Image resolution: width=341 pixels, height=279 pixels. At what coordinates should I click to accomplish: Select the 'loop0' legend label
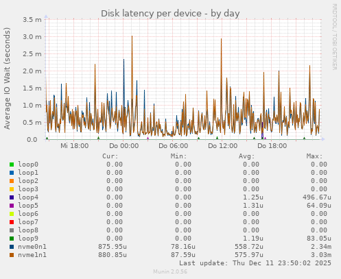click(28, 165)
